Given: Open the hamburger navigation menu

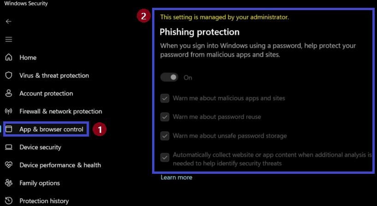Looking at the screenshot, I should point(9,40).
